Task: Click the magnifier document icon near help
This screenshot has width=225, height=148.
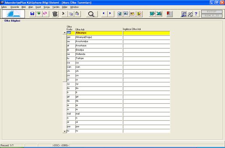Action: (x=184, y=14)
